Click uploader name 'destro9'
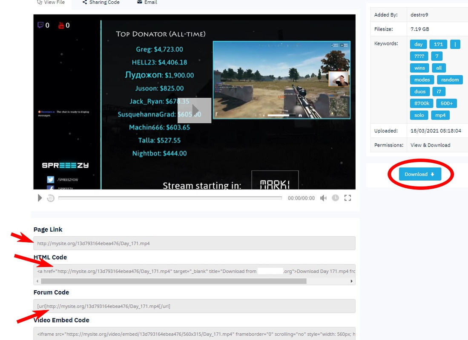Screen dimensions: 468x340 click(419, 14)
